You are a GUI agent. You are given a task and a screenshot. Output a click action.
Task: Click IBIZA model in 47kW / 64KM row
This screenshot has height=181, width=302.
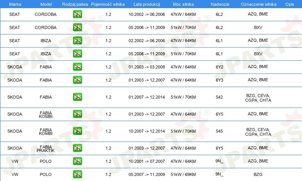coord(46,41)
